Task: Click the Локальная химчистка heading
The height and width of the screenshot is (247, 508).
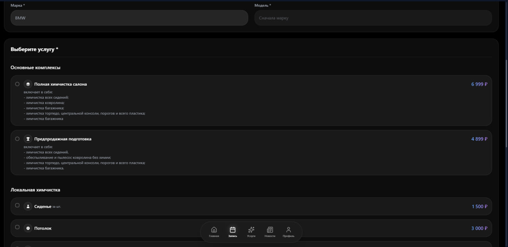Action: (x=35, y=190)
